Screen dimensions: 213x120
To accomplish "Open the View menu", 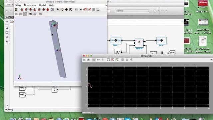I will [18, 5].
